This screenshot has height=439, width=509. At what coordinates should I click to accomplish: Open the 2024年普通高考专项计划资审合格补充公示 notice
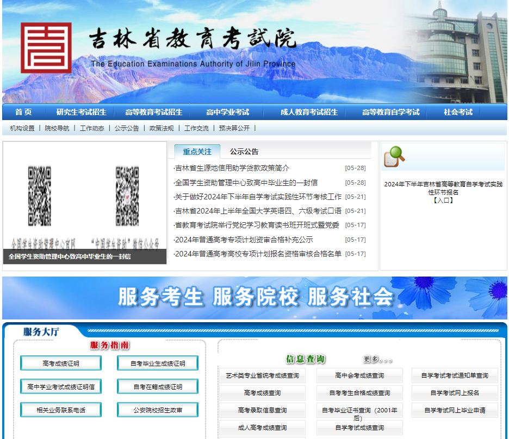(244, 240)
